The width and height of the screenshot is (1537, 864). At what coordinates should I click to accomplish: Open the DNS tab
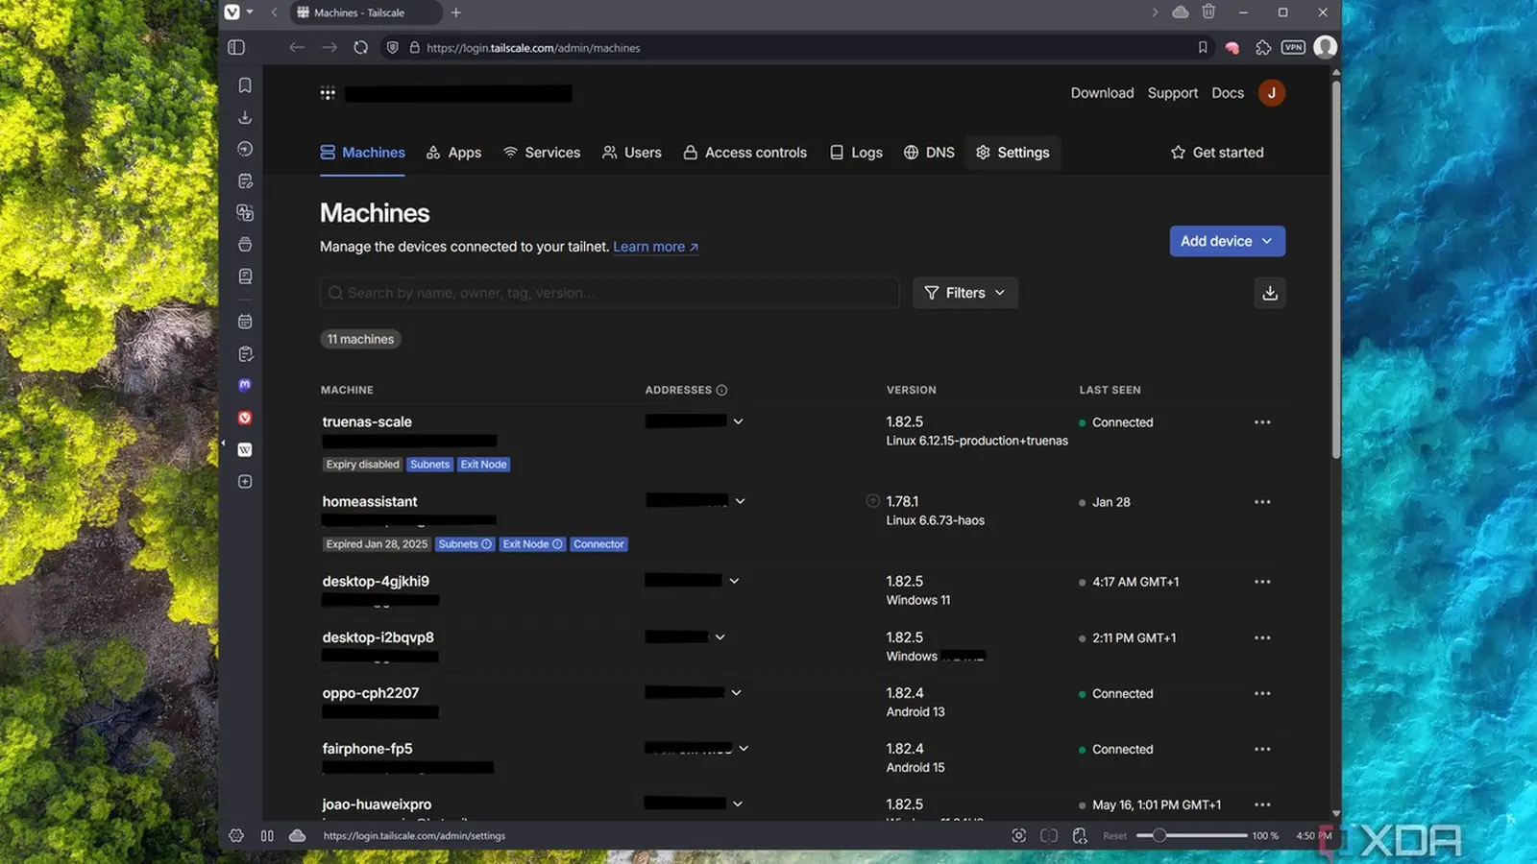coord(929,153)
